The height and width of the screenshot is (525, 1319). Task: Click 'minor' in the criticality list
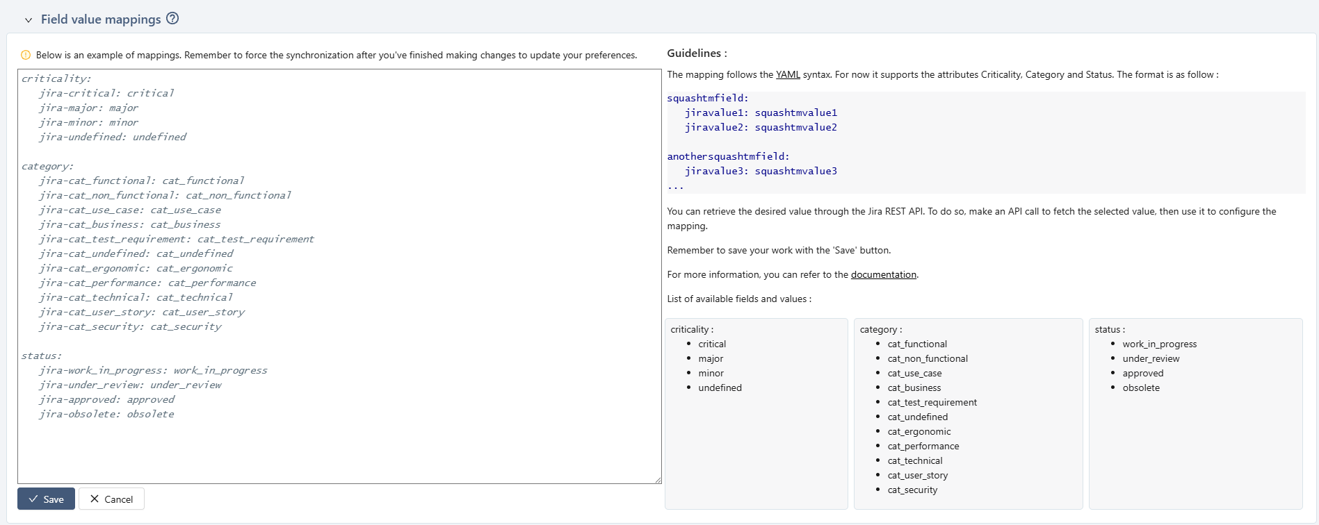[711, 373]
